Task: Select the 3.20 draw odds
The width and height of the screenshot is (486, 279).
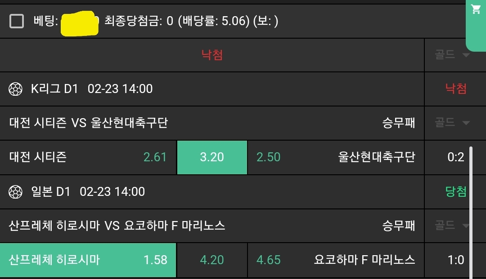Action: tap(212, 157)
